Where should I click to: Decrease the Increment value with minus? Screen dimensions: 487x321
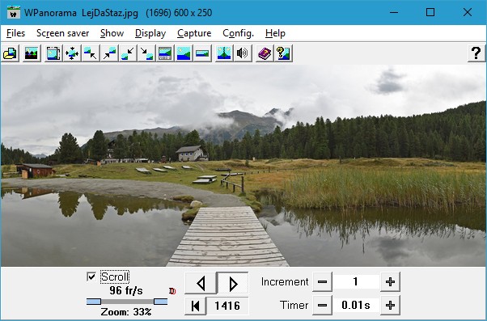coord(322,282)
